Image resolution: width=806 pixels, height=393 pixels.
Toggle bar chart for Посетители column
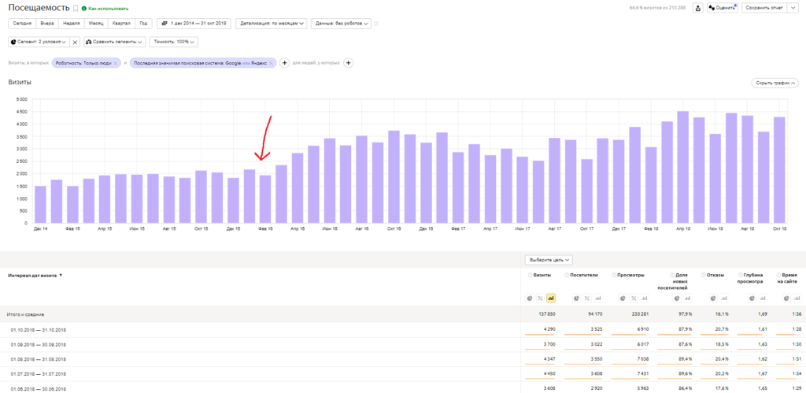(598, 298)
